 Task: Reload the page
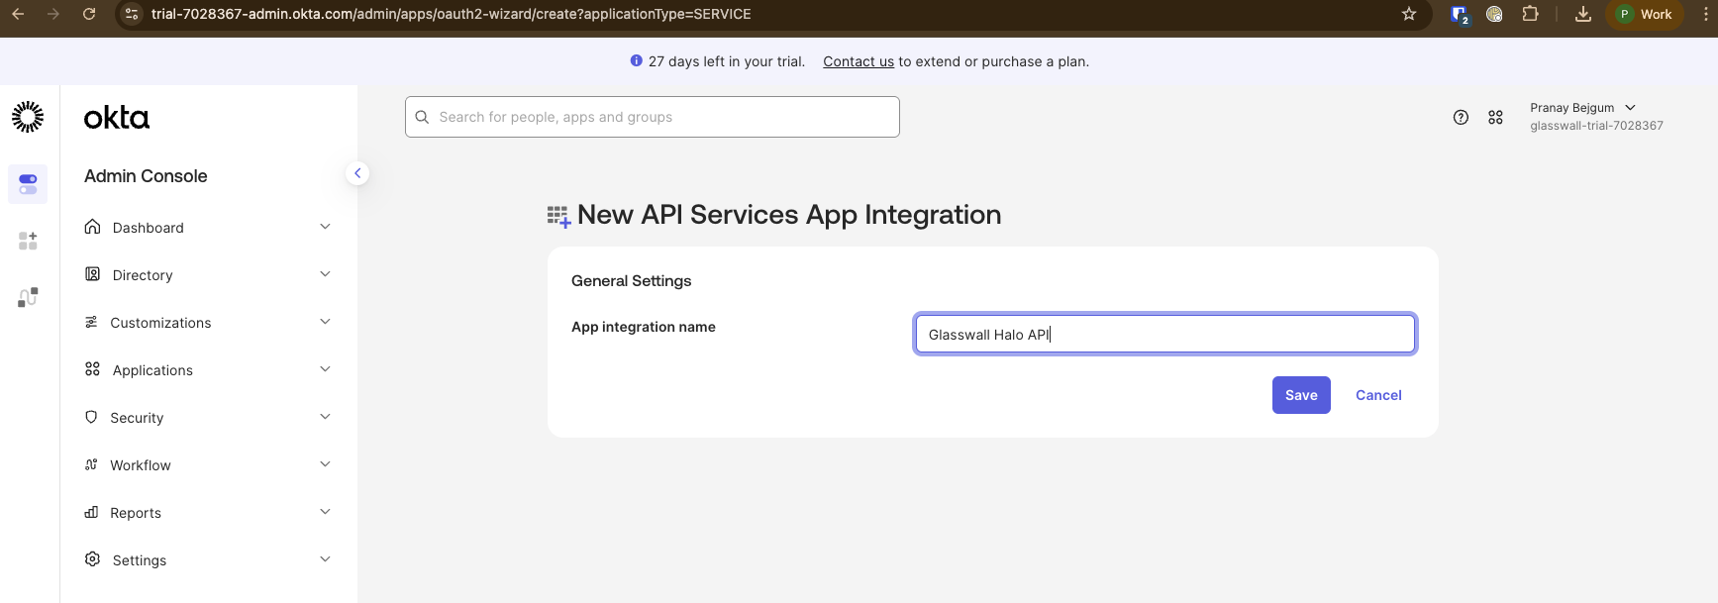pos(89,14)
